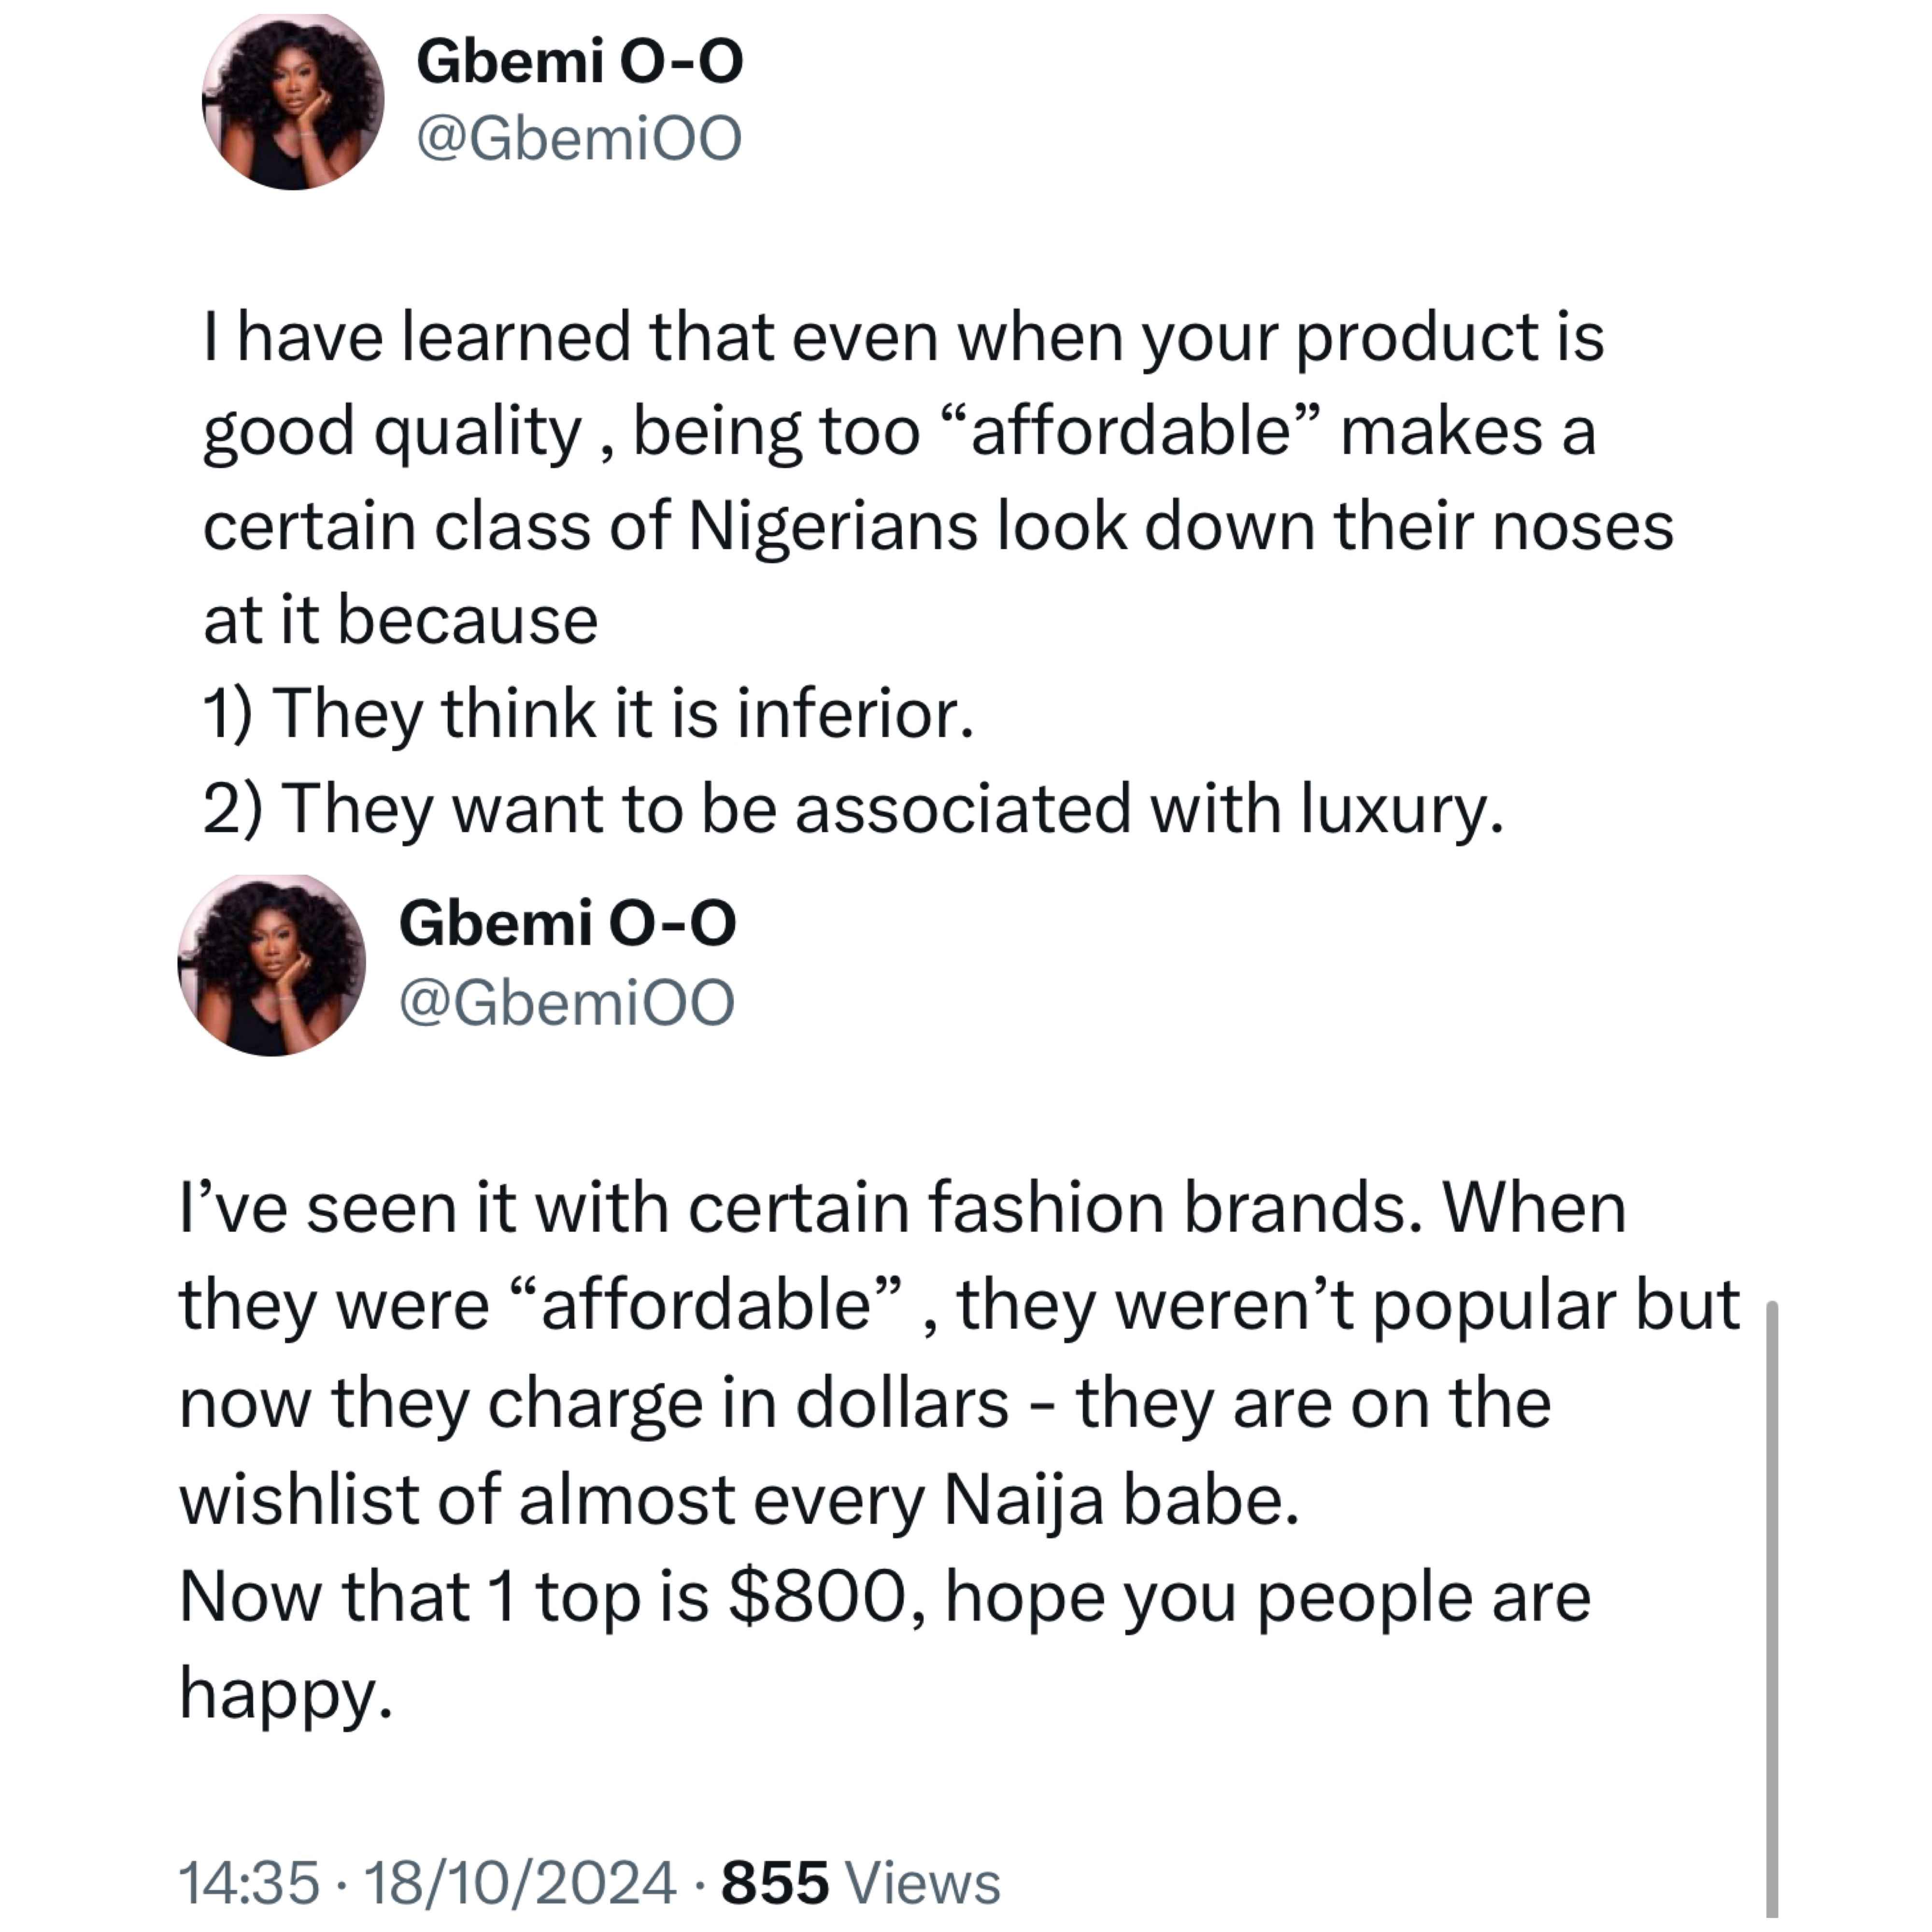Viewport: 1932px width, 1932px height.
Task: Click the Views label
Action: [x=924, y=1883]
